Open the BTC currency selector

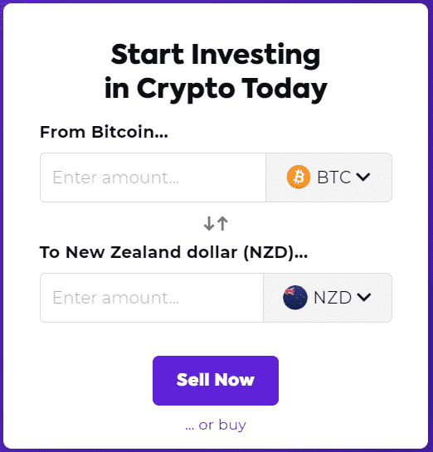point(328,177)
